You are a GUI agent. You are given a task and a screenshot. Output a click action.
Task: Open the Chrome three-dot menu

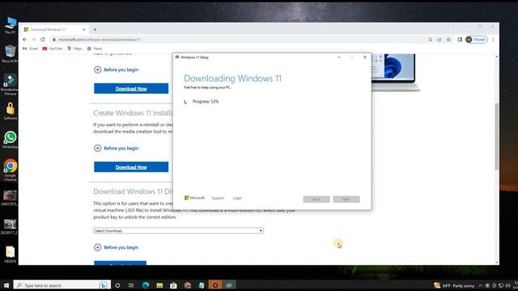(x=493, y=40)
